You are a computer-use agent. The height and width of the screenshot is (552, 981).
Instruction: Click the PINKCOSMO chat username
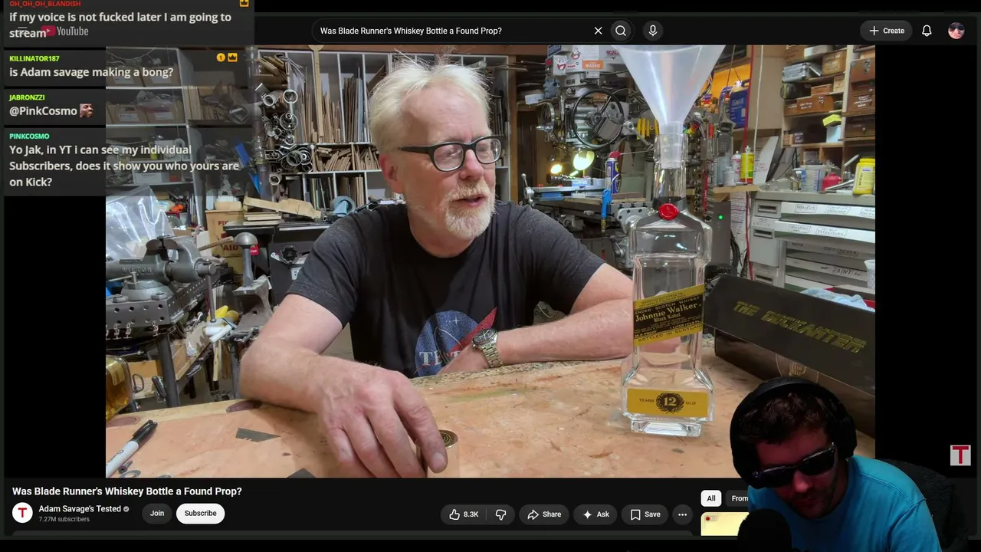point(29,136)
